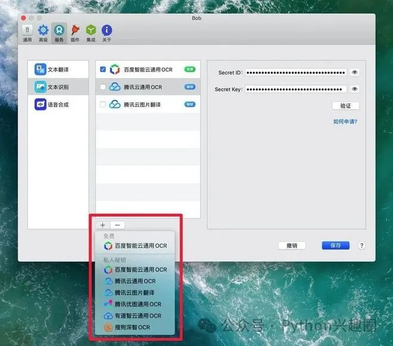Open the 通用 (General) preferences tab
Viewport: 393px width, 346px height.
pos(27,33)
